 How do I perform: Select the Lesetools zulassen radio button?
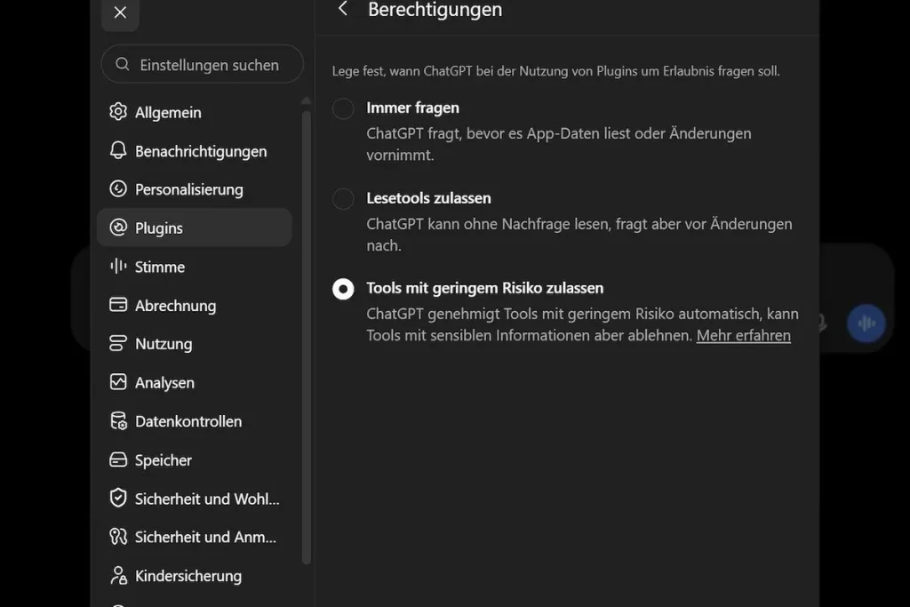343,199
